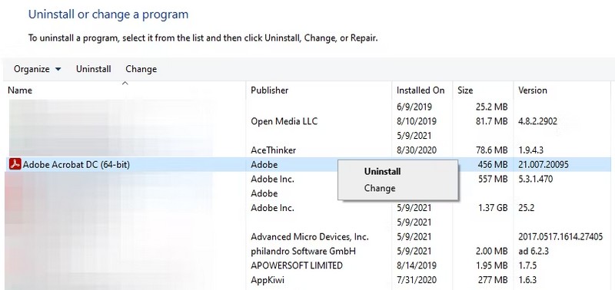
Task: Click version 1.9.4.3
Action: tap(530, 150)
